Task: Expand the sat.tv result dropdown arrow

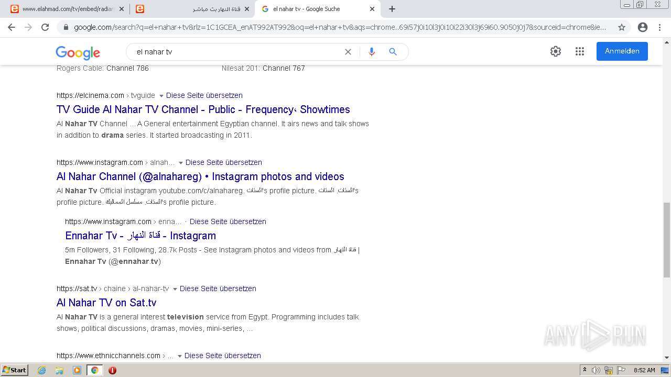Action: tap(175, 289)
